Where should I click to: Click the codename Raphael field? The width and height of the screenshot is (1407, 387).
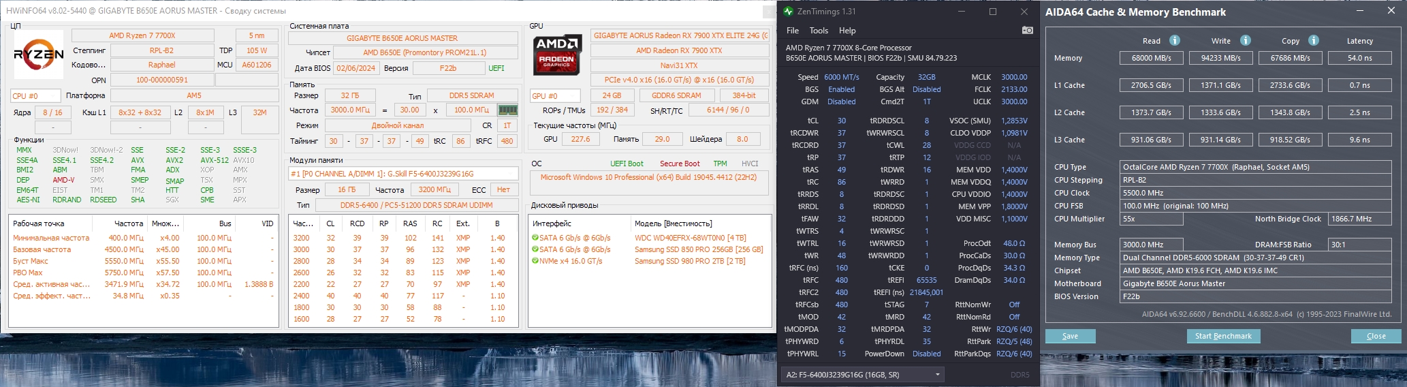pos(161,65)
